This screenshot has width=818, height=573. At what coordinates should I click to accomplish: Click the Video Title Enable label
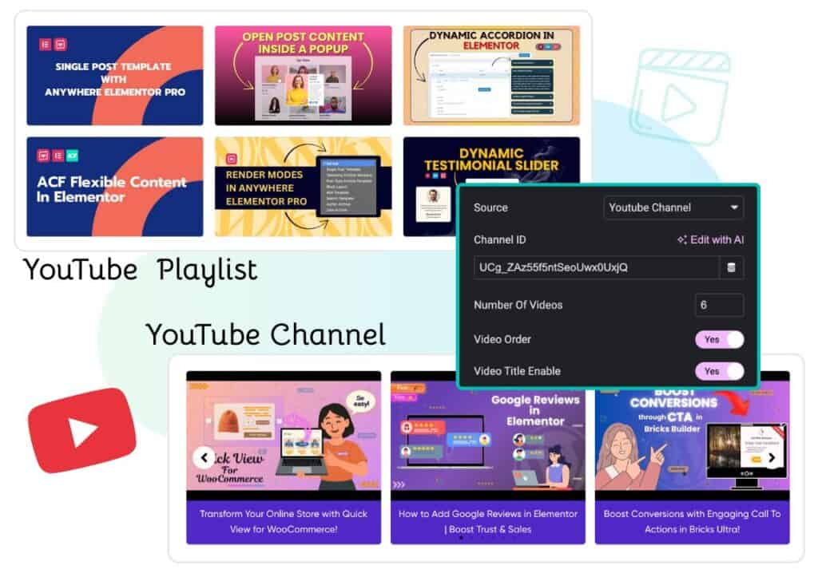pyautogui.click(x=517, y=371)
